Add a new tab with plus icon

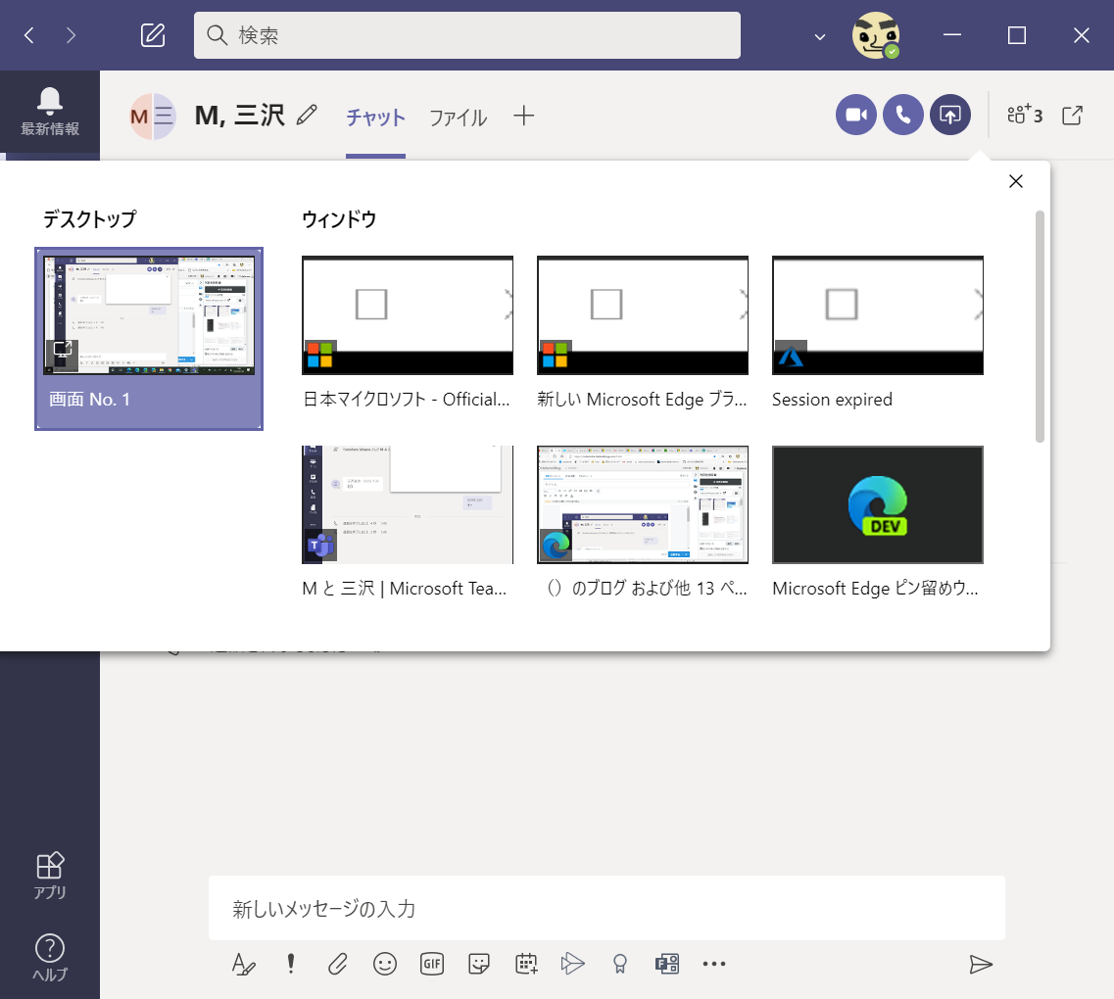click(x=523, y=116)
